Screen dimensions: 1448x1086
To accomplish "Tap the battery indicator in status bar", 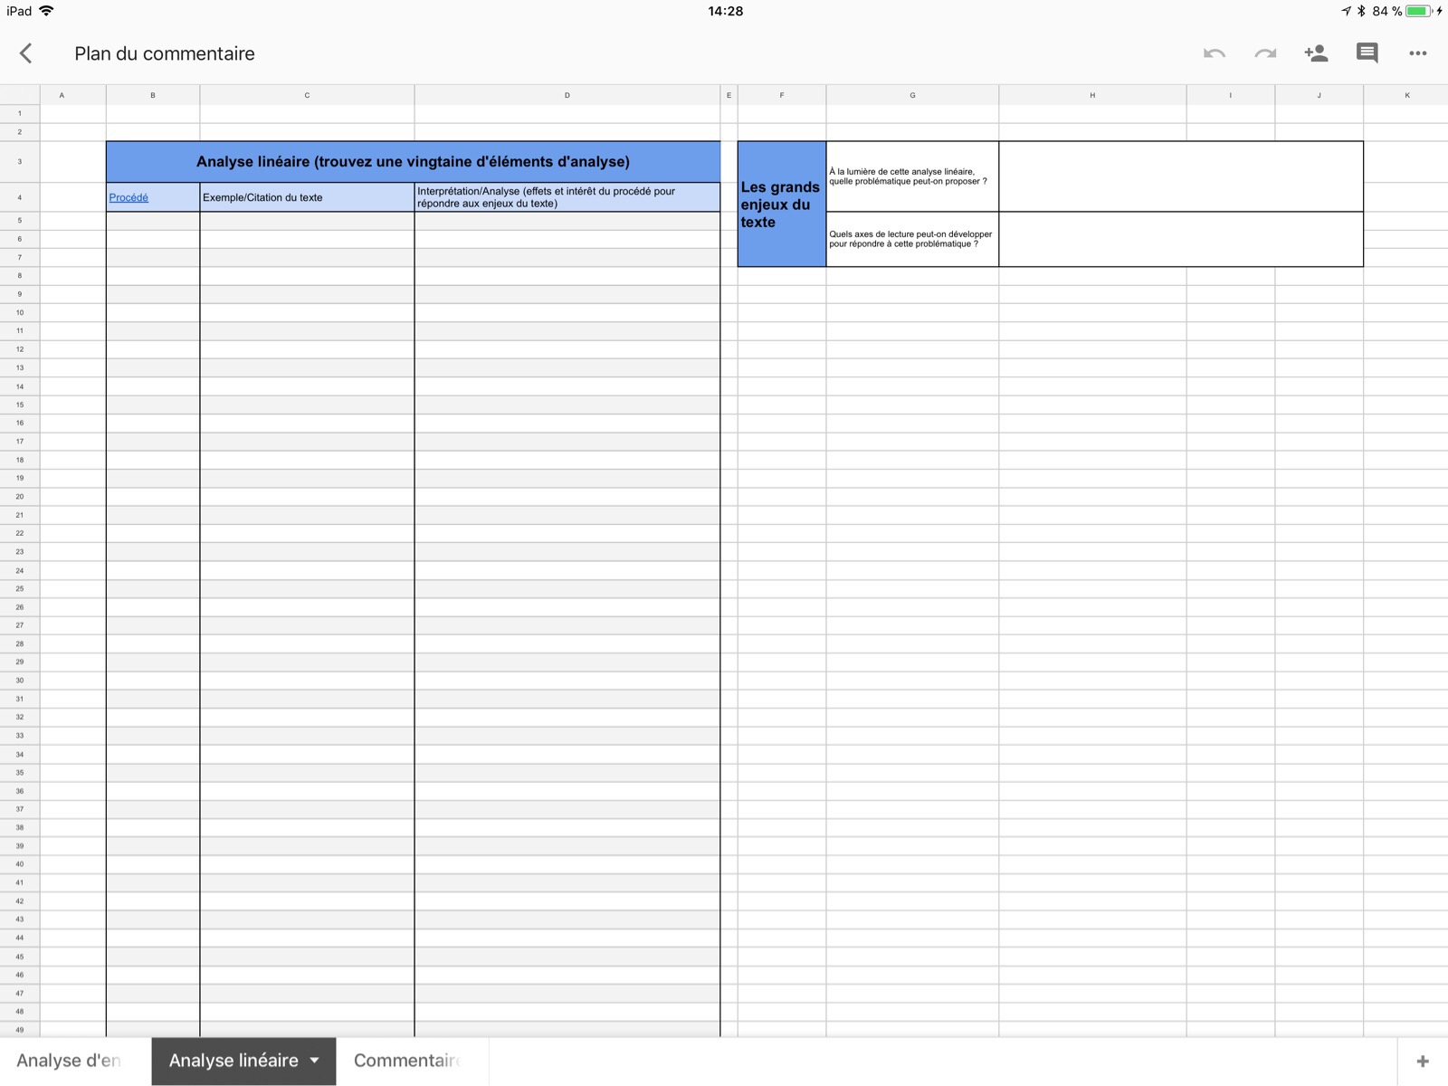I will coord(1418,11).
